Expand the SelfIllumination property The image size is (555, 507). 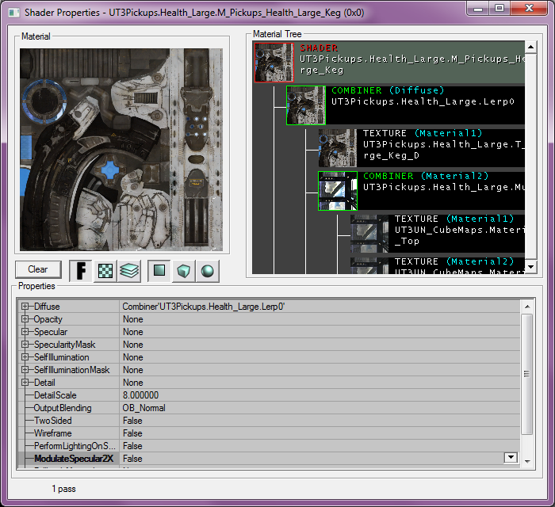[25, 357]
